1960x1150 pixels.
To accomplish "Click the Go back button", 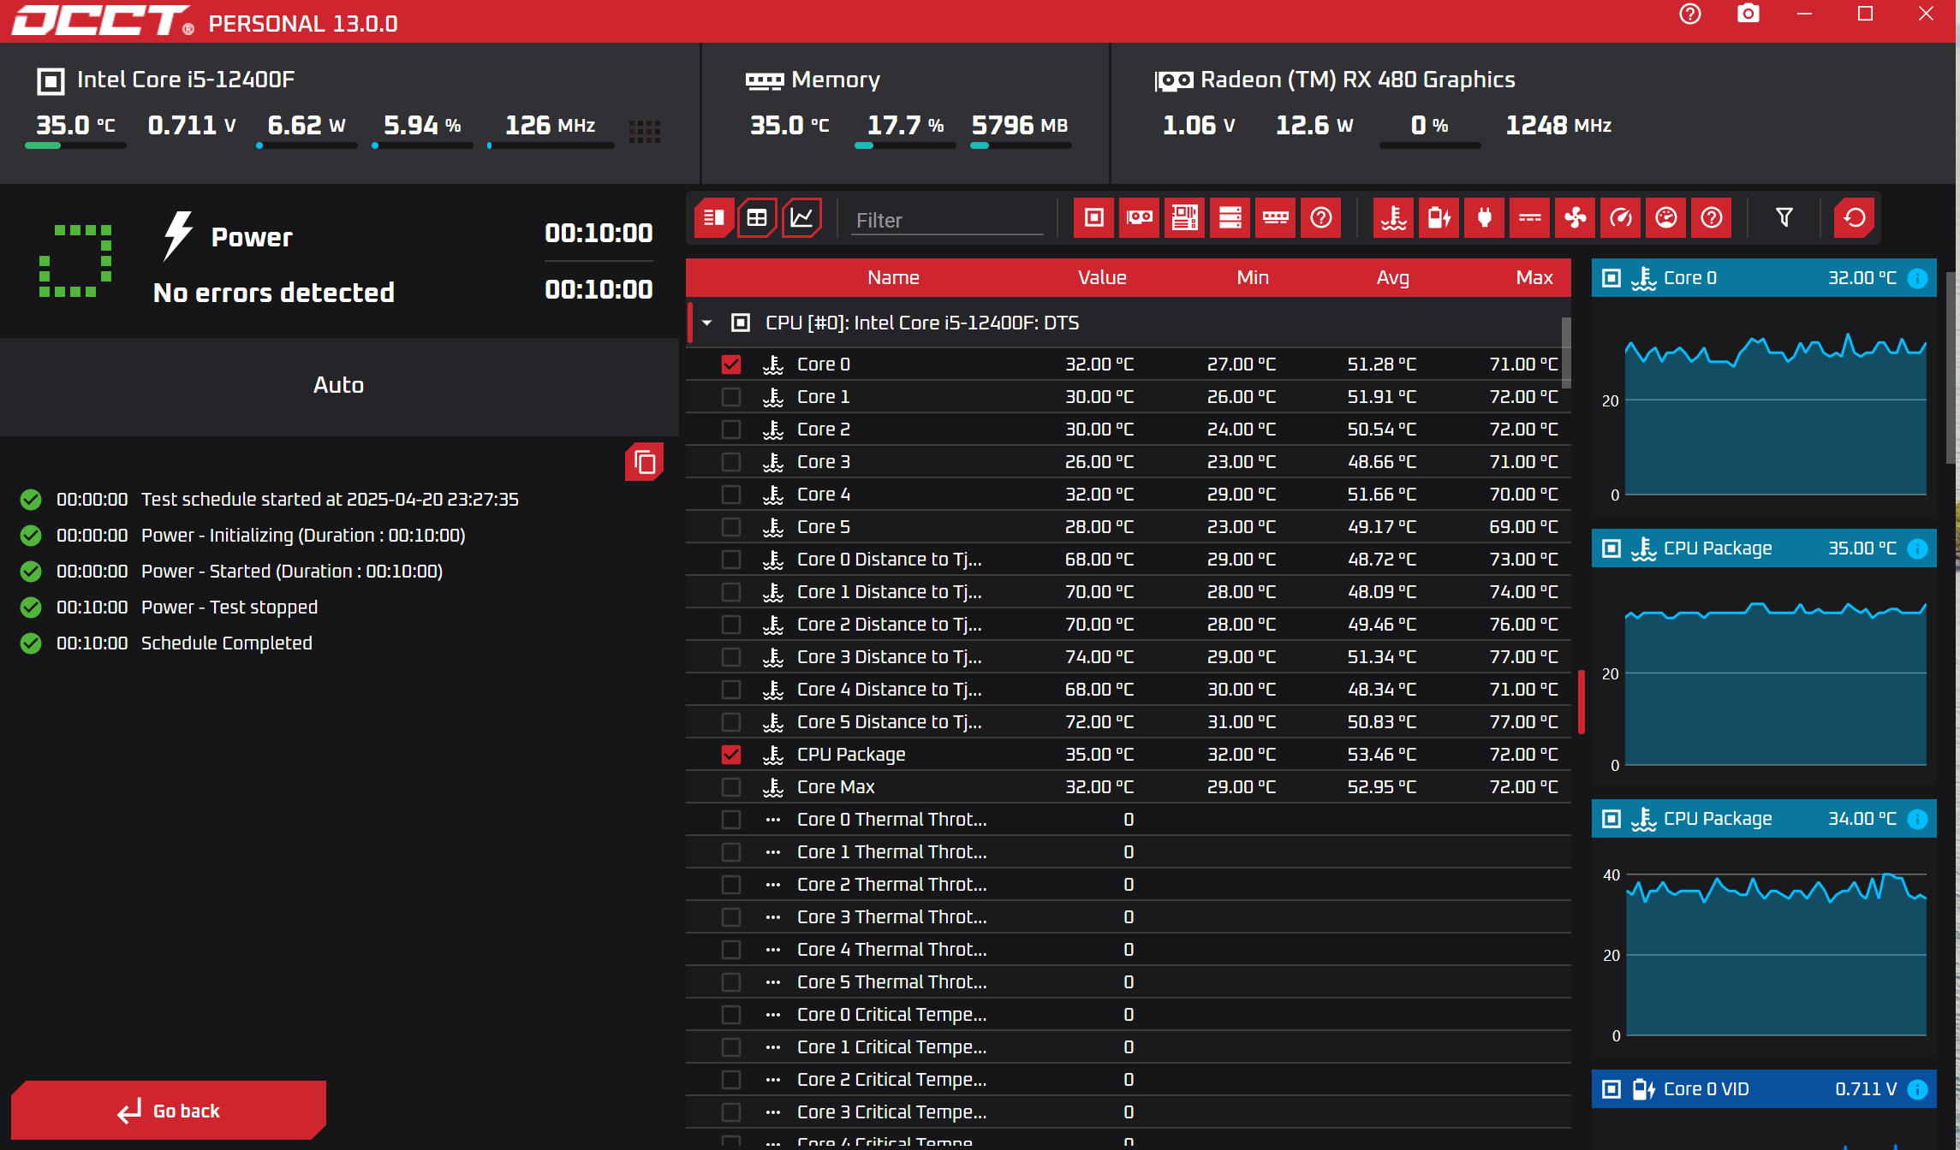I will pos(169,1111).
